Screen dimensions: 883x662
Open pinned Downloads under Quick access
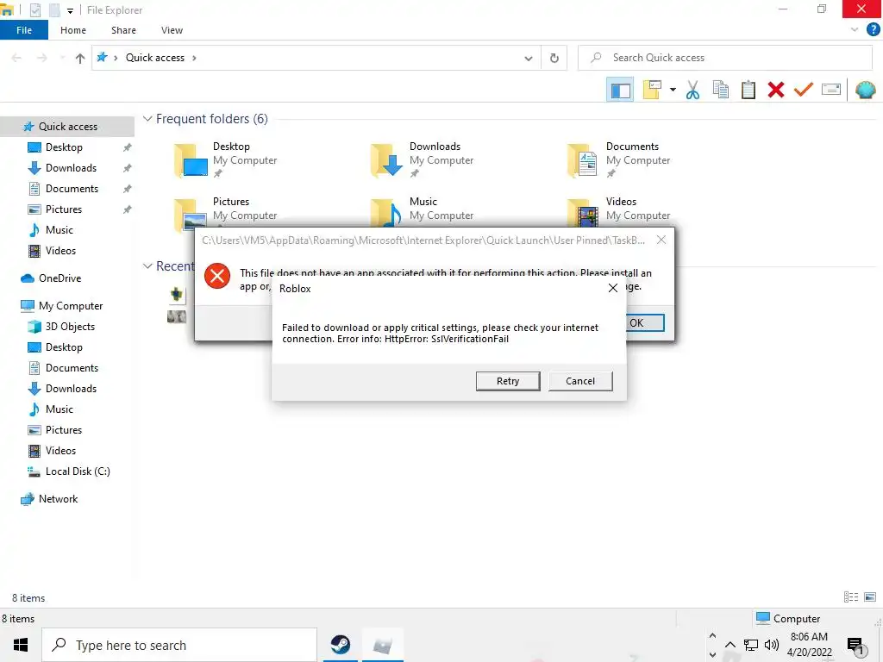coord(71,168)
